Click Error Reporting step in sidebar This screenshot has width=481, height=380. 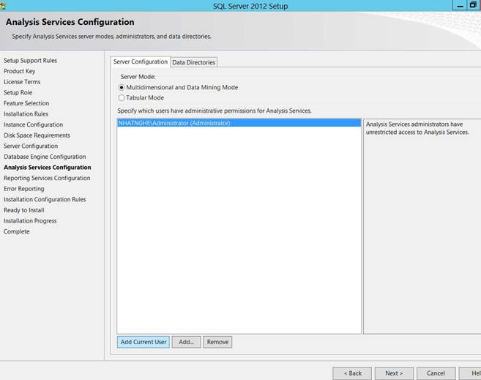tap(24, 189)
